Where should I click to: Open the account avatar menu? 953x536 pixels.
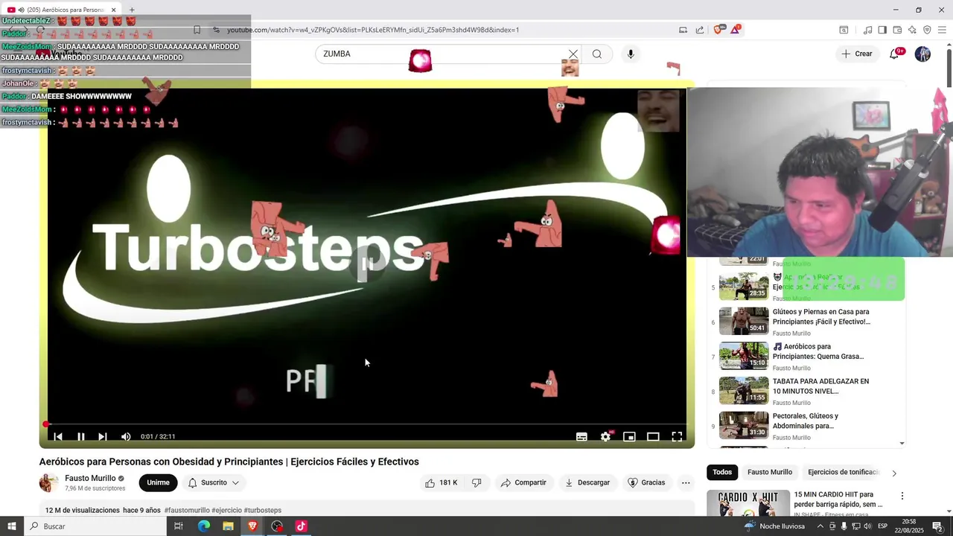922,54
